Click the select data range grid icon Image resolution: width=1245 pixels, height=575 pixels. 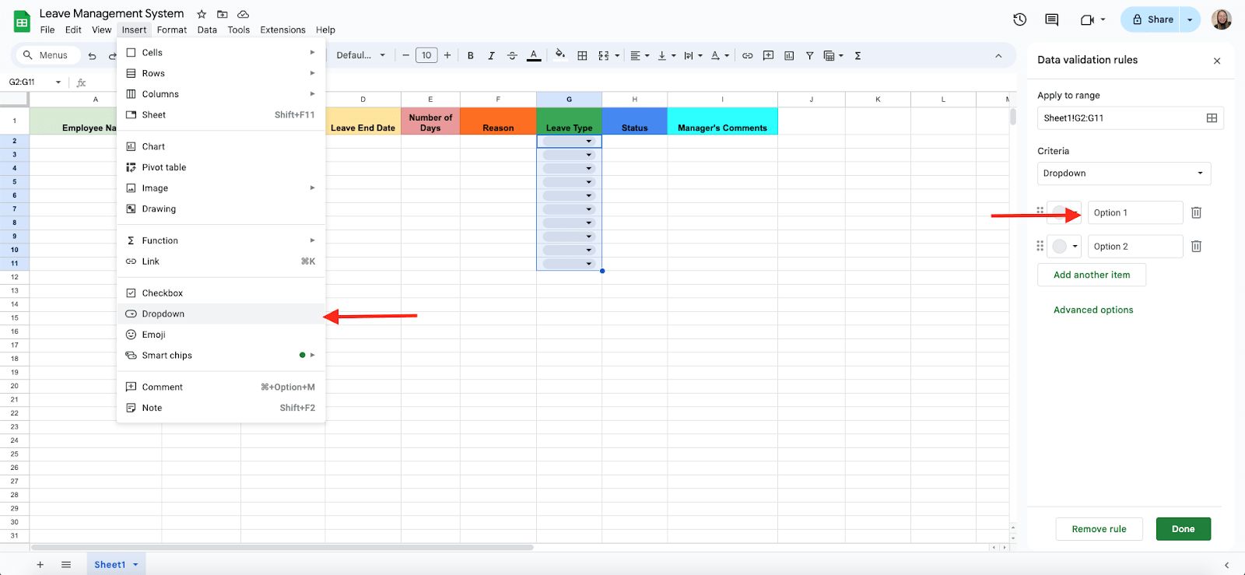[x=1212, y=117]
